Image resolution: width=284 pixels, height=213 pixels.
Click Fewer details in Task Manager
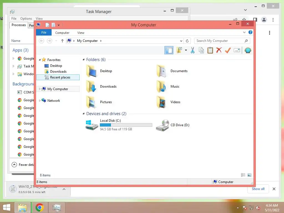click(23, 165)
